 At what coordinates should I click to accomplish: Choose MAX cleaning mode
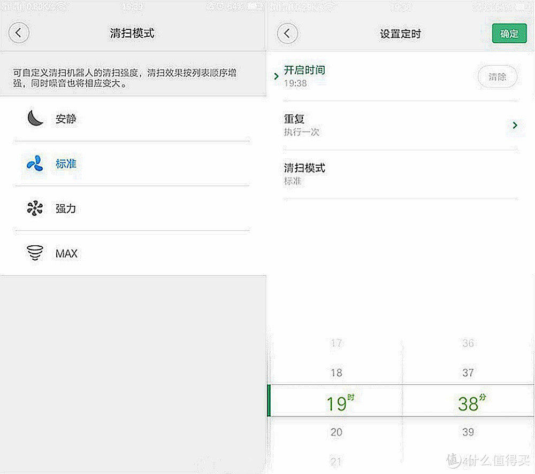[x=132, y=253]
